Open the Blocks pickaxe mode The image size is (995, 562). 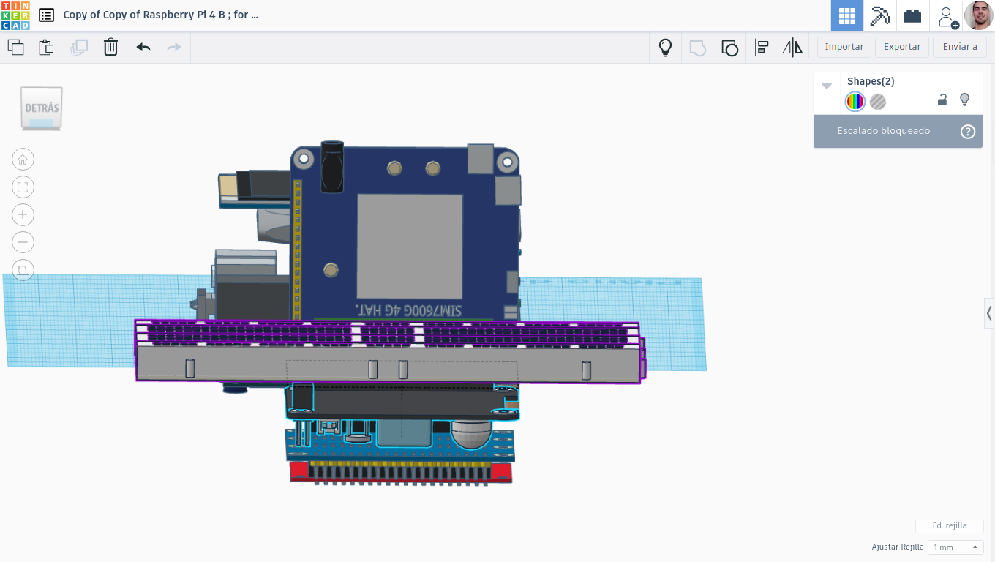point(879,15)
